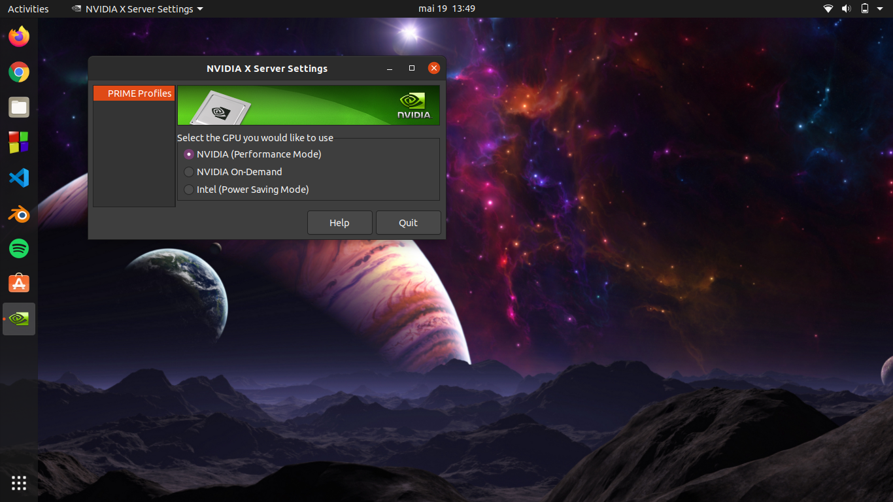The image size is (893, 502).
Task: Open the date and time calendar panel
Action: point(446,9)
